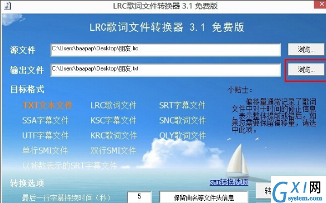The width and height of the screenshot is (326, 203).
Task: Select 双行SMI文件 format
Action: pos(114,150)
